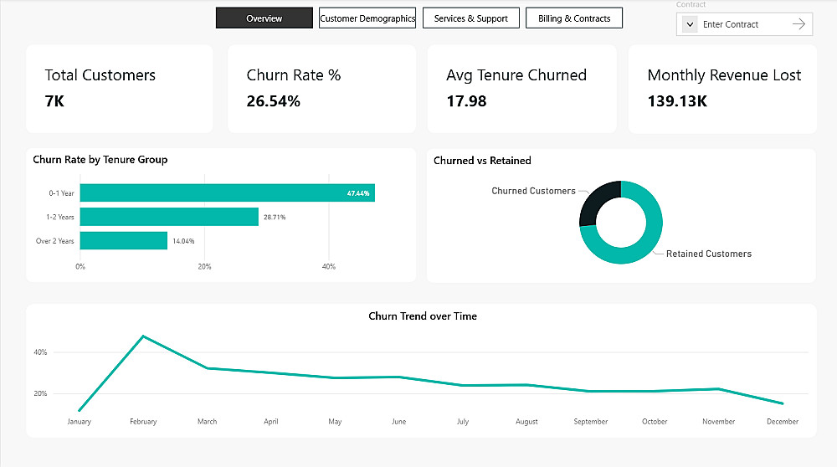This screenshot has height=467, width=837.
Task: Select the Monthly Revenue Lost card
Action: click(x=722, y=89)
